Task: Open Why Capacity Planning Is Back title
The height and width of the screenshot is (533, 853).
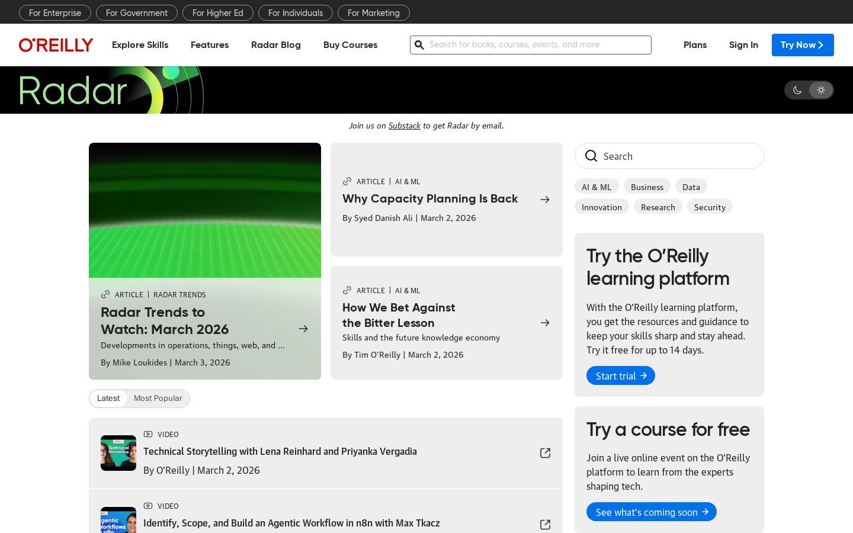Action: point(430,198)
